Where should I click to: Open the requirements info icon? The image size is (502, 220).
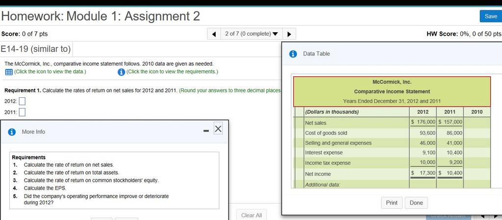click(x=122, y=72)
